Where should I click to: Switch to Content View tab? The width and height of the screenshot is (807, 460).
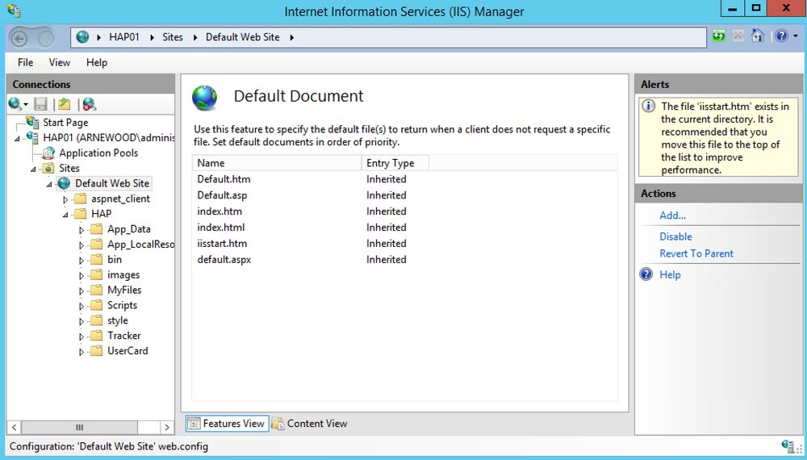[310, 424]
